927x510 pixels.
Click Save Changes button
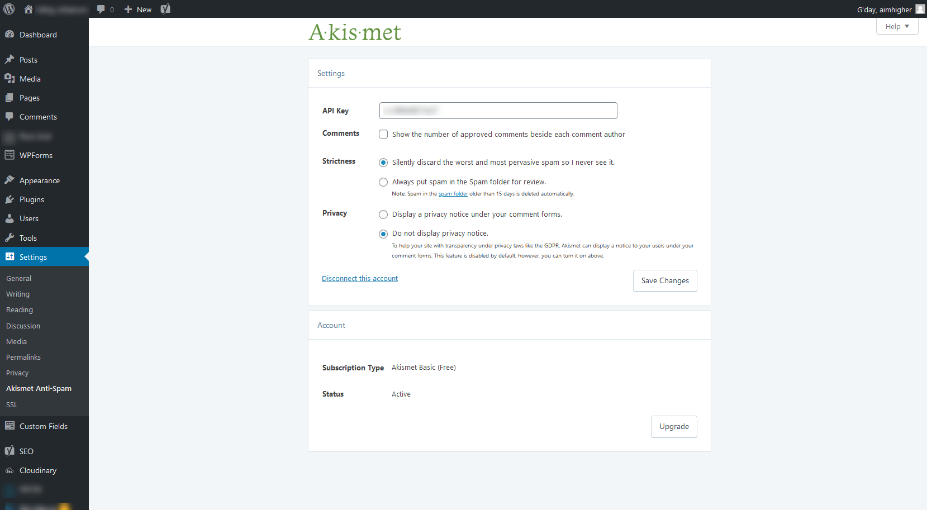click(x=665, y=280)
